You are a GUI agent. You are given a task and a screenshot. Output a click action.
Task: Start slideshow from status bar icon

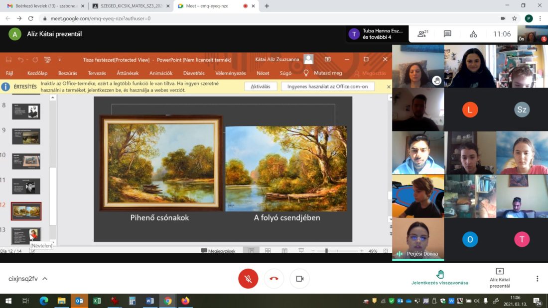coord(301,250)
